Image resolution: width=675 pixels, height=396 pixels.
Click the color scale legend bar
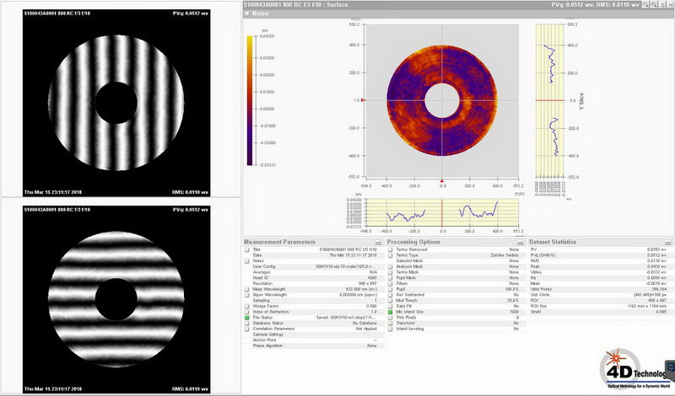[x=251, y=100]
